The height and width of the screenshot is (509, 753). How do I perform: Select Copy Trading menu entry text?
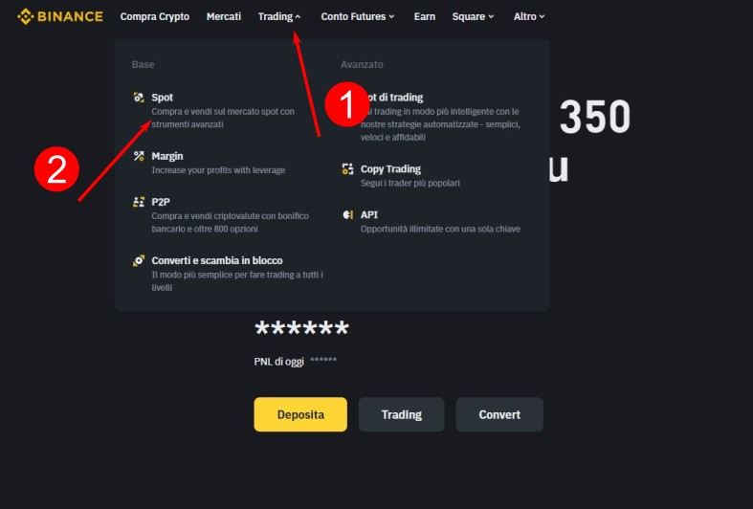click(390, 169)
